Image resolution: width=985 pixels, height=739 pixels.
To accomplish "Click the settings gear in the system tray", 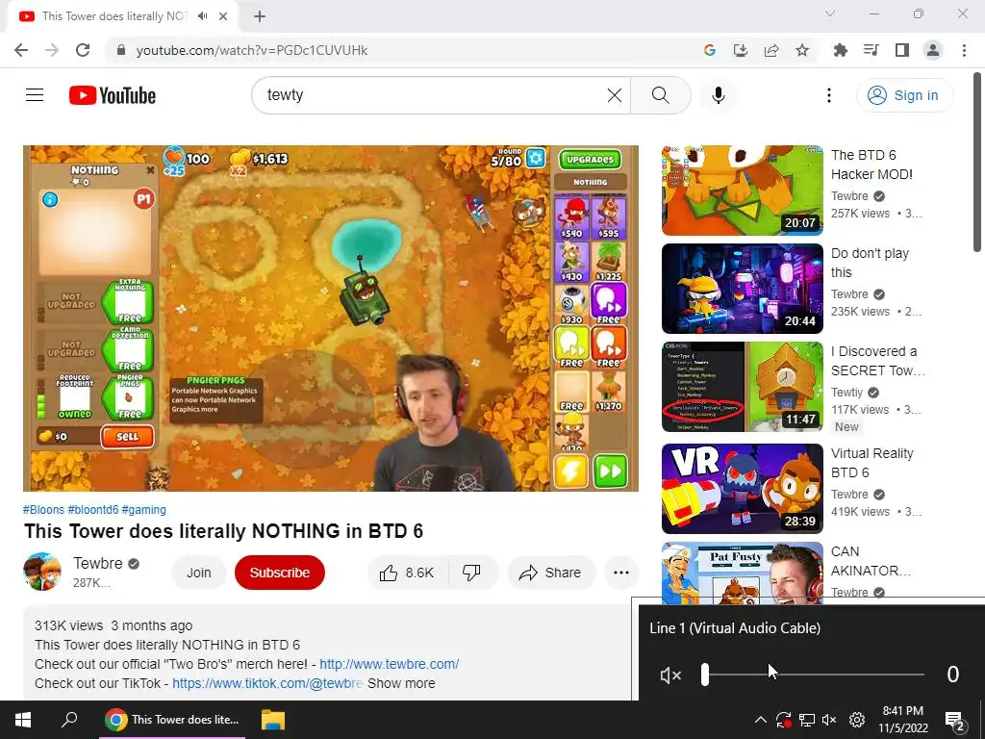I will (x=857, y=720).
